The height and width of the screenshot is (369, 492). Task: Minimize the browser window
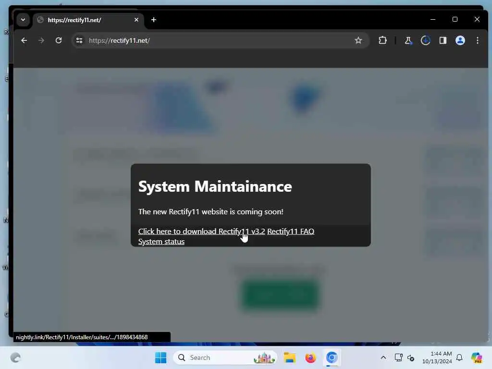(x=433, y=19)
